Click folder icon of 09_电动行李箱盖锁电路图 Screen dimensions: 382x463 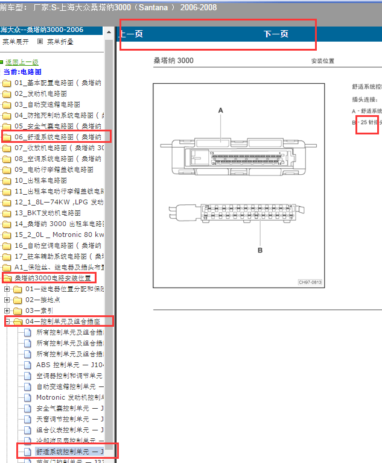7,170
